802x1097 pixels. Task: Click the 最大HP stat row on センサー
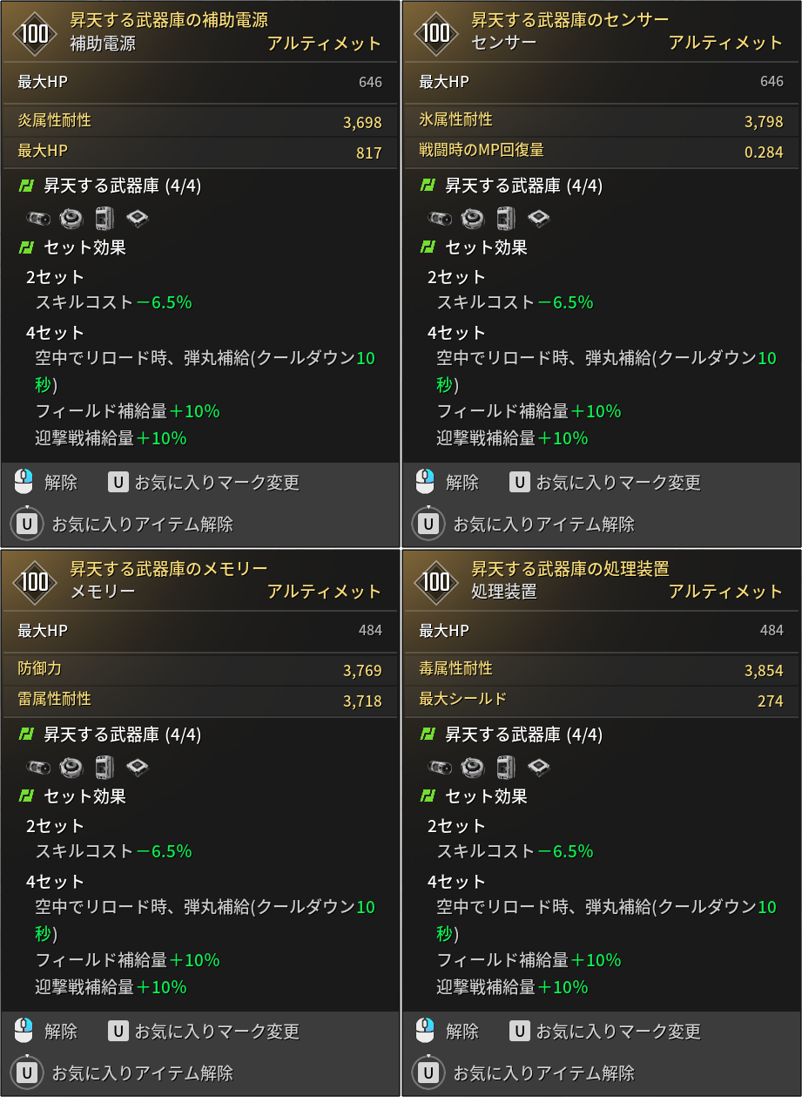(601, 81)
